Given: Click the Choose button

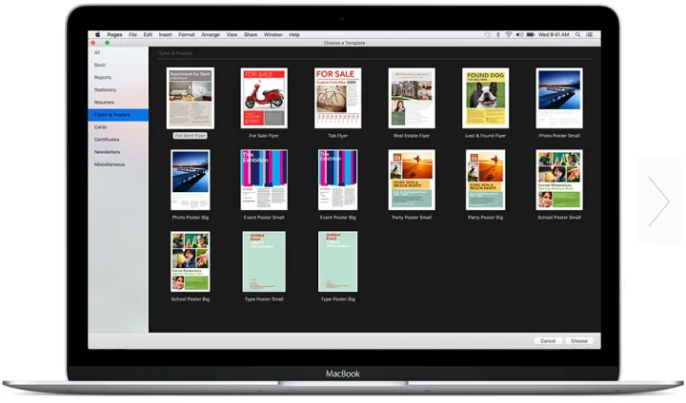Looking at the screenshot, I should pyautogui.click(x=578, y=340).
